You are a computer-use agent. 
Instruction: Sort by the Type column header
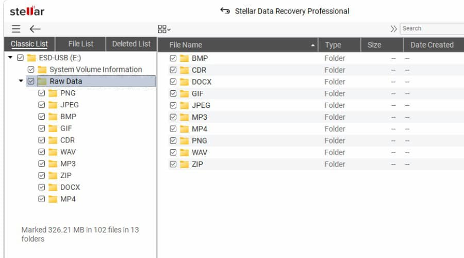339,45
